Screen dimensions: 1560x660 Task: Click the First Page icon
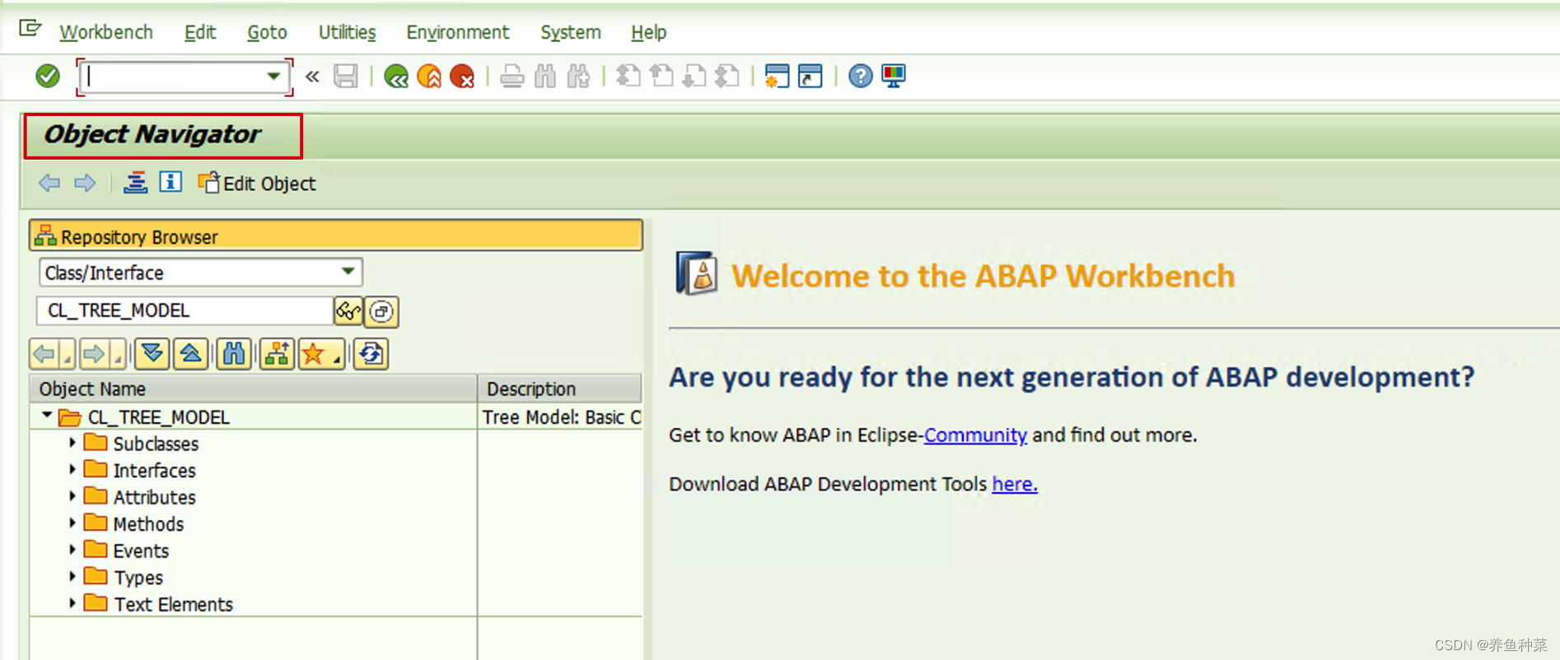[x=628, y=77]
